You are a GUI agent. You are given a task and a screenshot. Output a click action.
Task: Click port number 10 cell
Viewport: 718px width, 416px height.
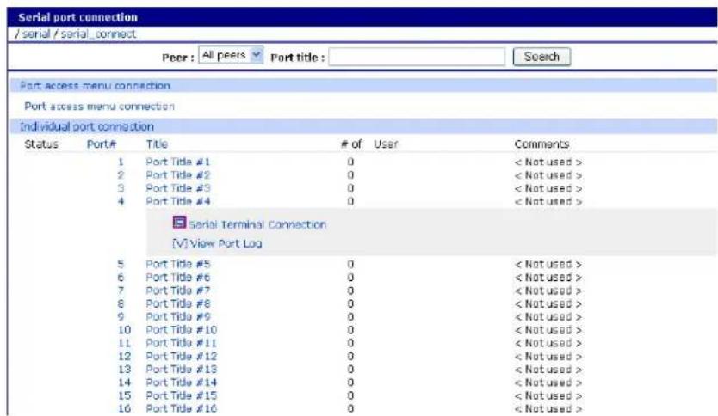tap(125, 329)
